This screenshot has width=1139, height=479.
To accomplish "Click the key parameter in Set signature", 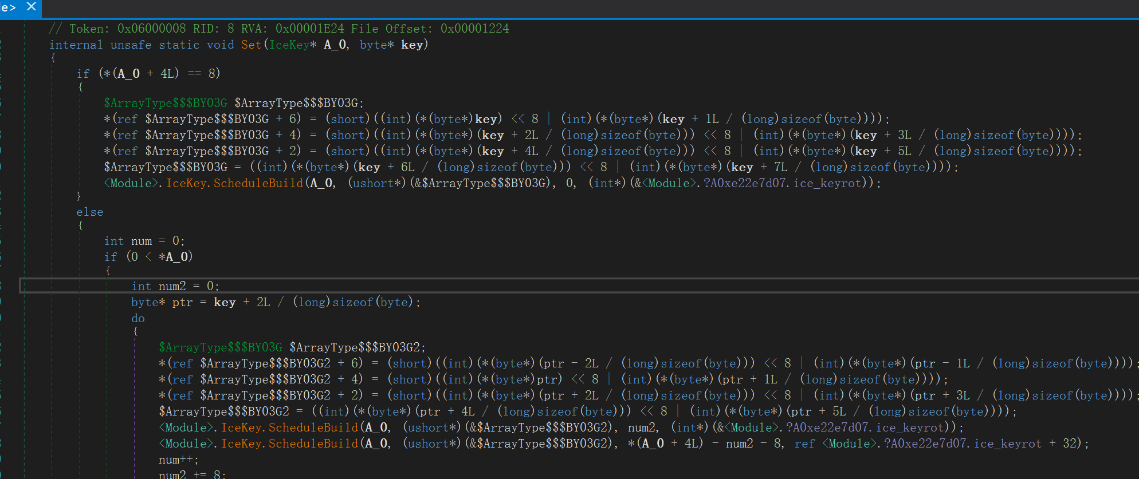I will tap(412, 45).
